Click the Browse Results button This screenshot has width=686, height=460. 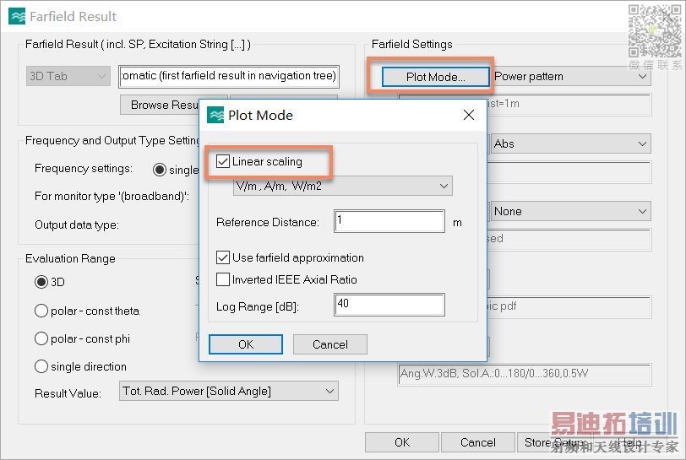[166, 106]
